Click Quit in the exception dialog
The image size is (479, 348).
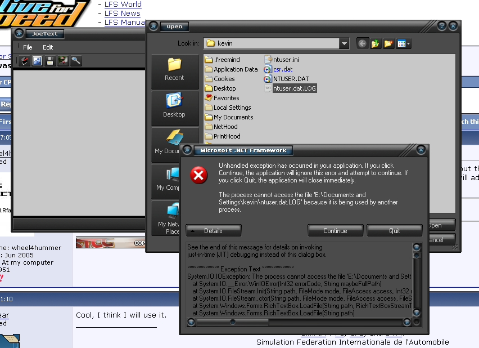click(394, 231)
